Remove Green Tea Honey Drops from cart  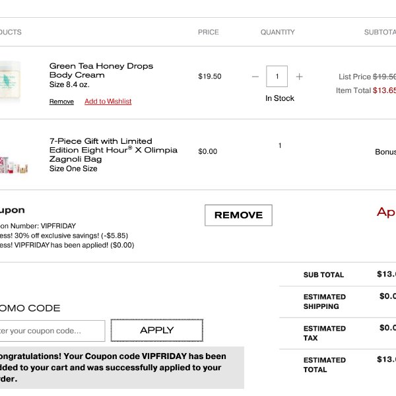pos(61,102)
